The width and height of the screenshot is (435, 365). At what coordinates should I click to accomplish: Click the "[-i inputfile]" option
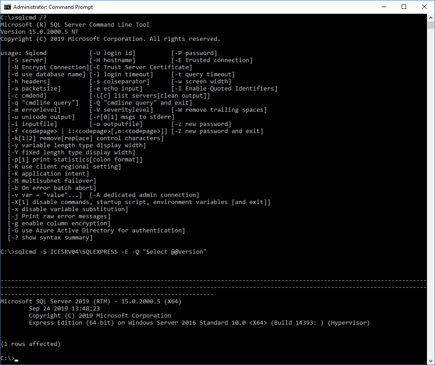tap(32, 124)
